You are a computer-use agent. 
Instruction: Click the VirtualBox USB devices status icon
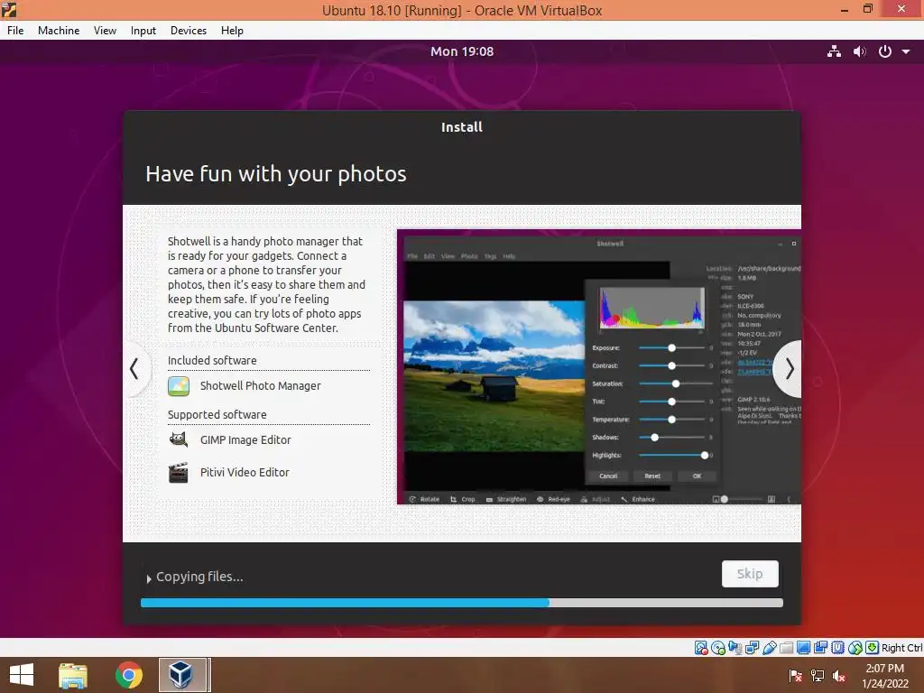pos(769,648)
